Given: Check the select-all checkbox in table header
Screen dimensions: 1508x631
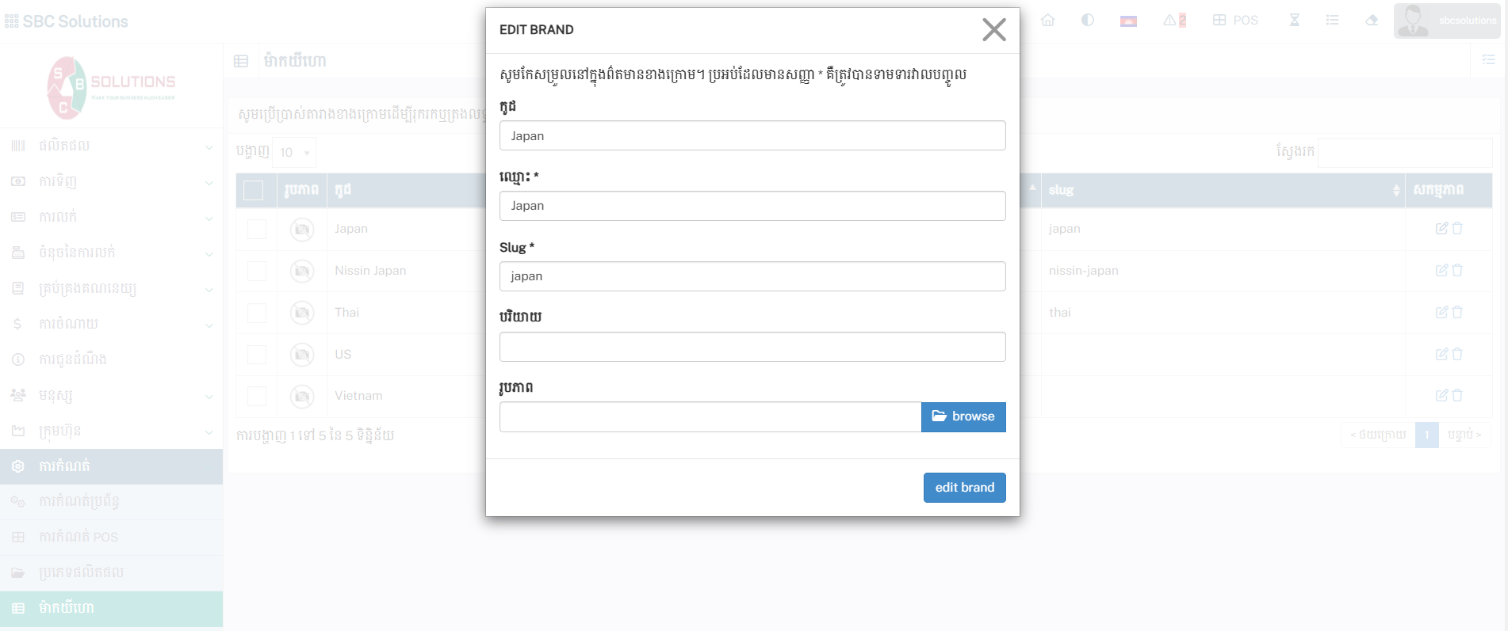Looking at the screenshot, I should (x=254, y=190).
